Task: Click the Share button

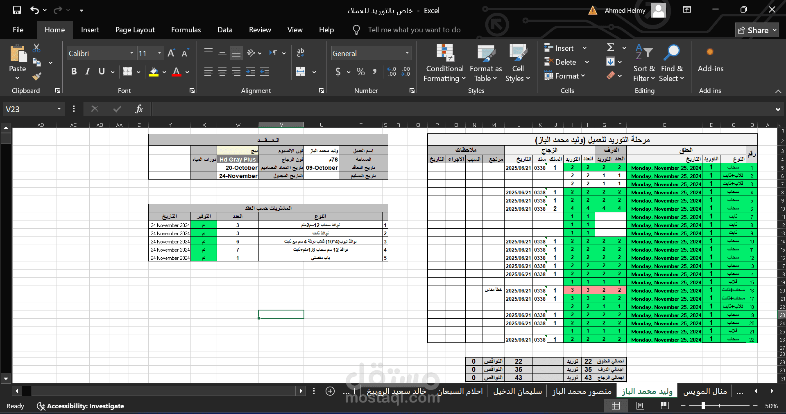Action: pos(757,30)
